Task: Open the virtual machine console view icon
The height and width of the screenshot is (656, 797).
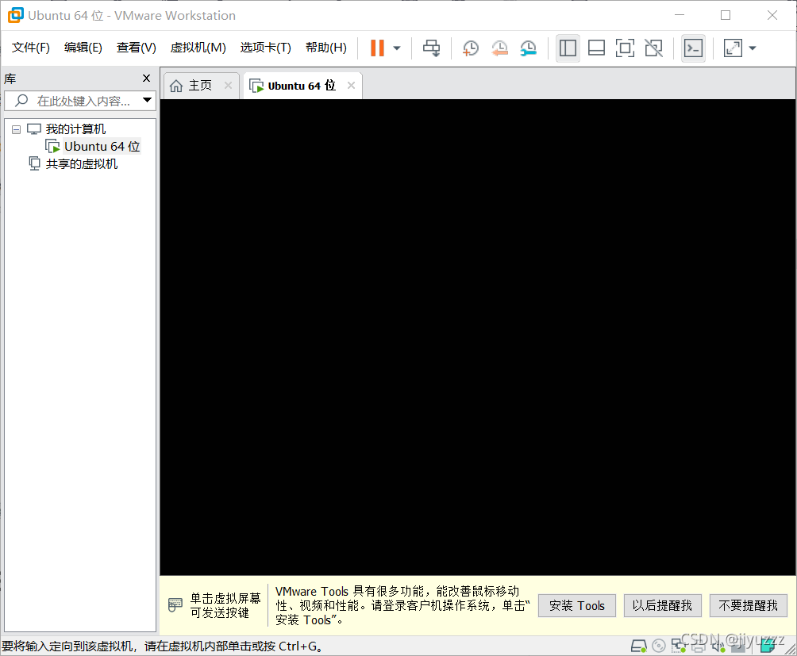Action: pos(693,48)
